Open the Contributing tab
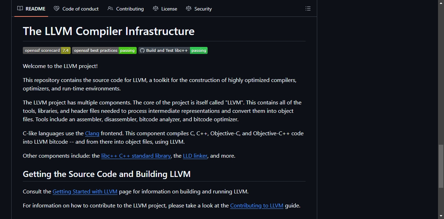 [x=126, y=9]
